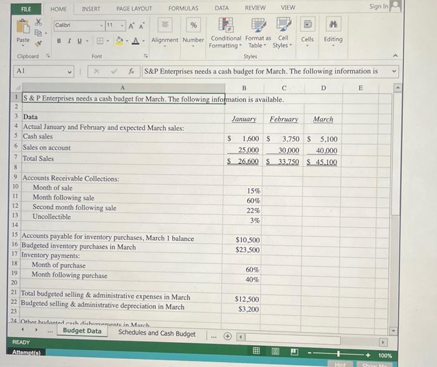Switch to the HOME tab
Viewport: 437px width, 367px height.
pos(58,9)
